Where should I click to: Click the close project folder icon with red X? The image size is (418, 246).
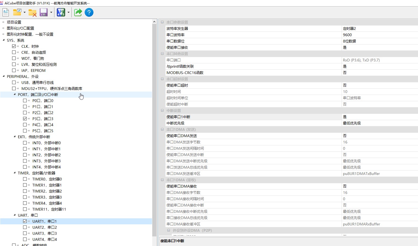32,13
